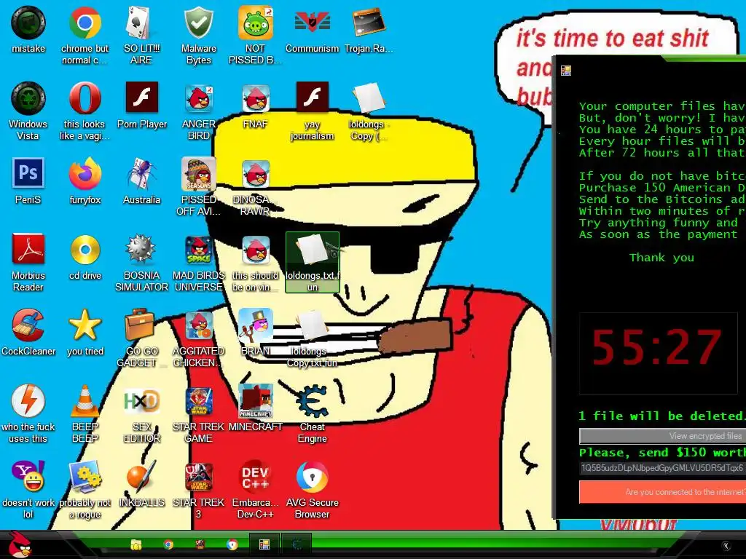The height and width of the screenshot is (559, 746).
Task: Select the 'loldongs - Copy (...' file
Action: (x=369, y=111)
